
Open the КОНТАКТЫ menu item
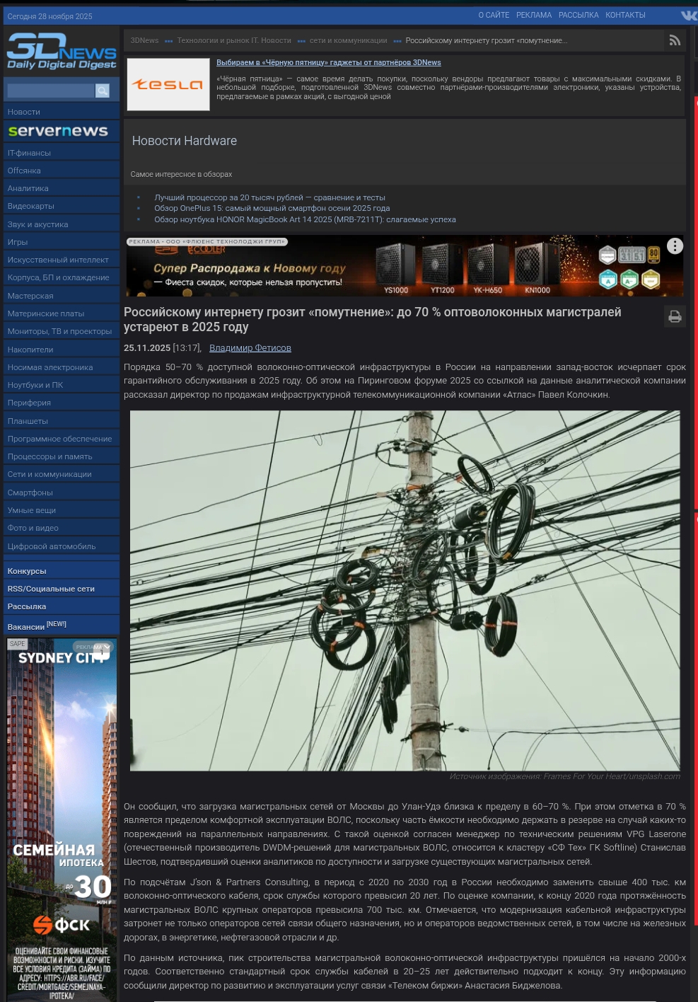[624, 15]
